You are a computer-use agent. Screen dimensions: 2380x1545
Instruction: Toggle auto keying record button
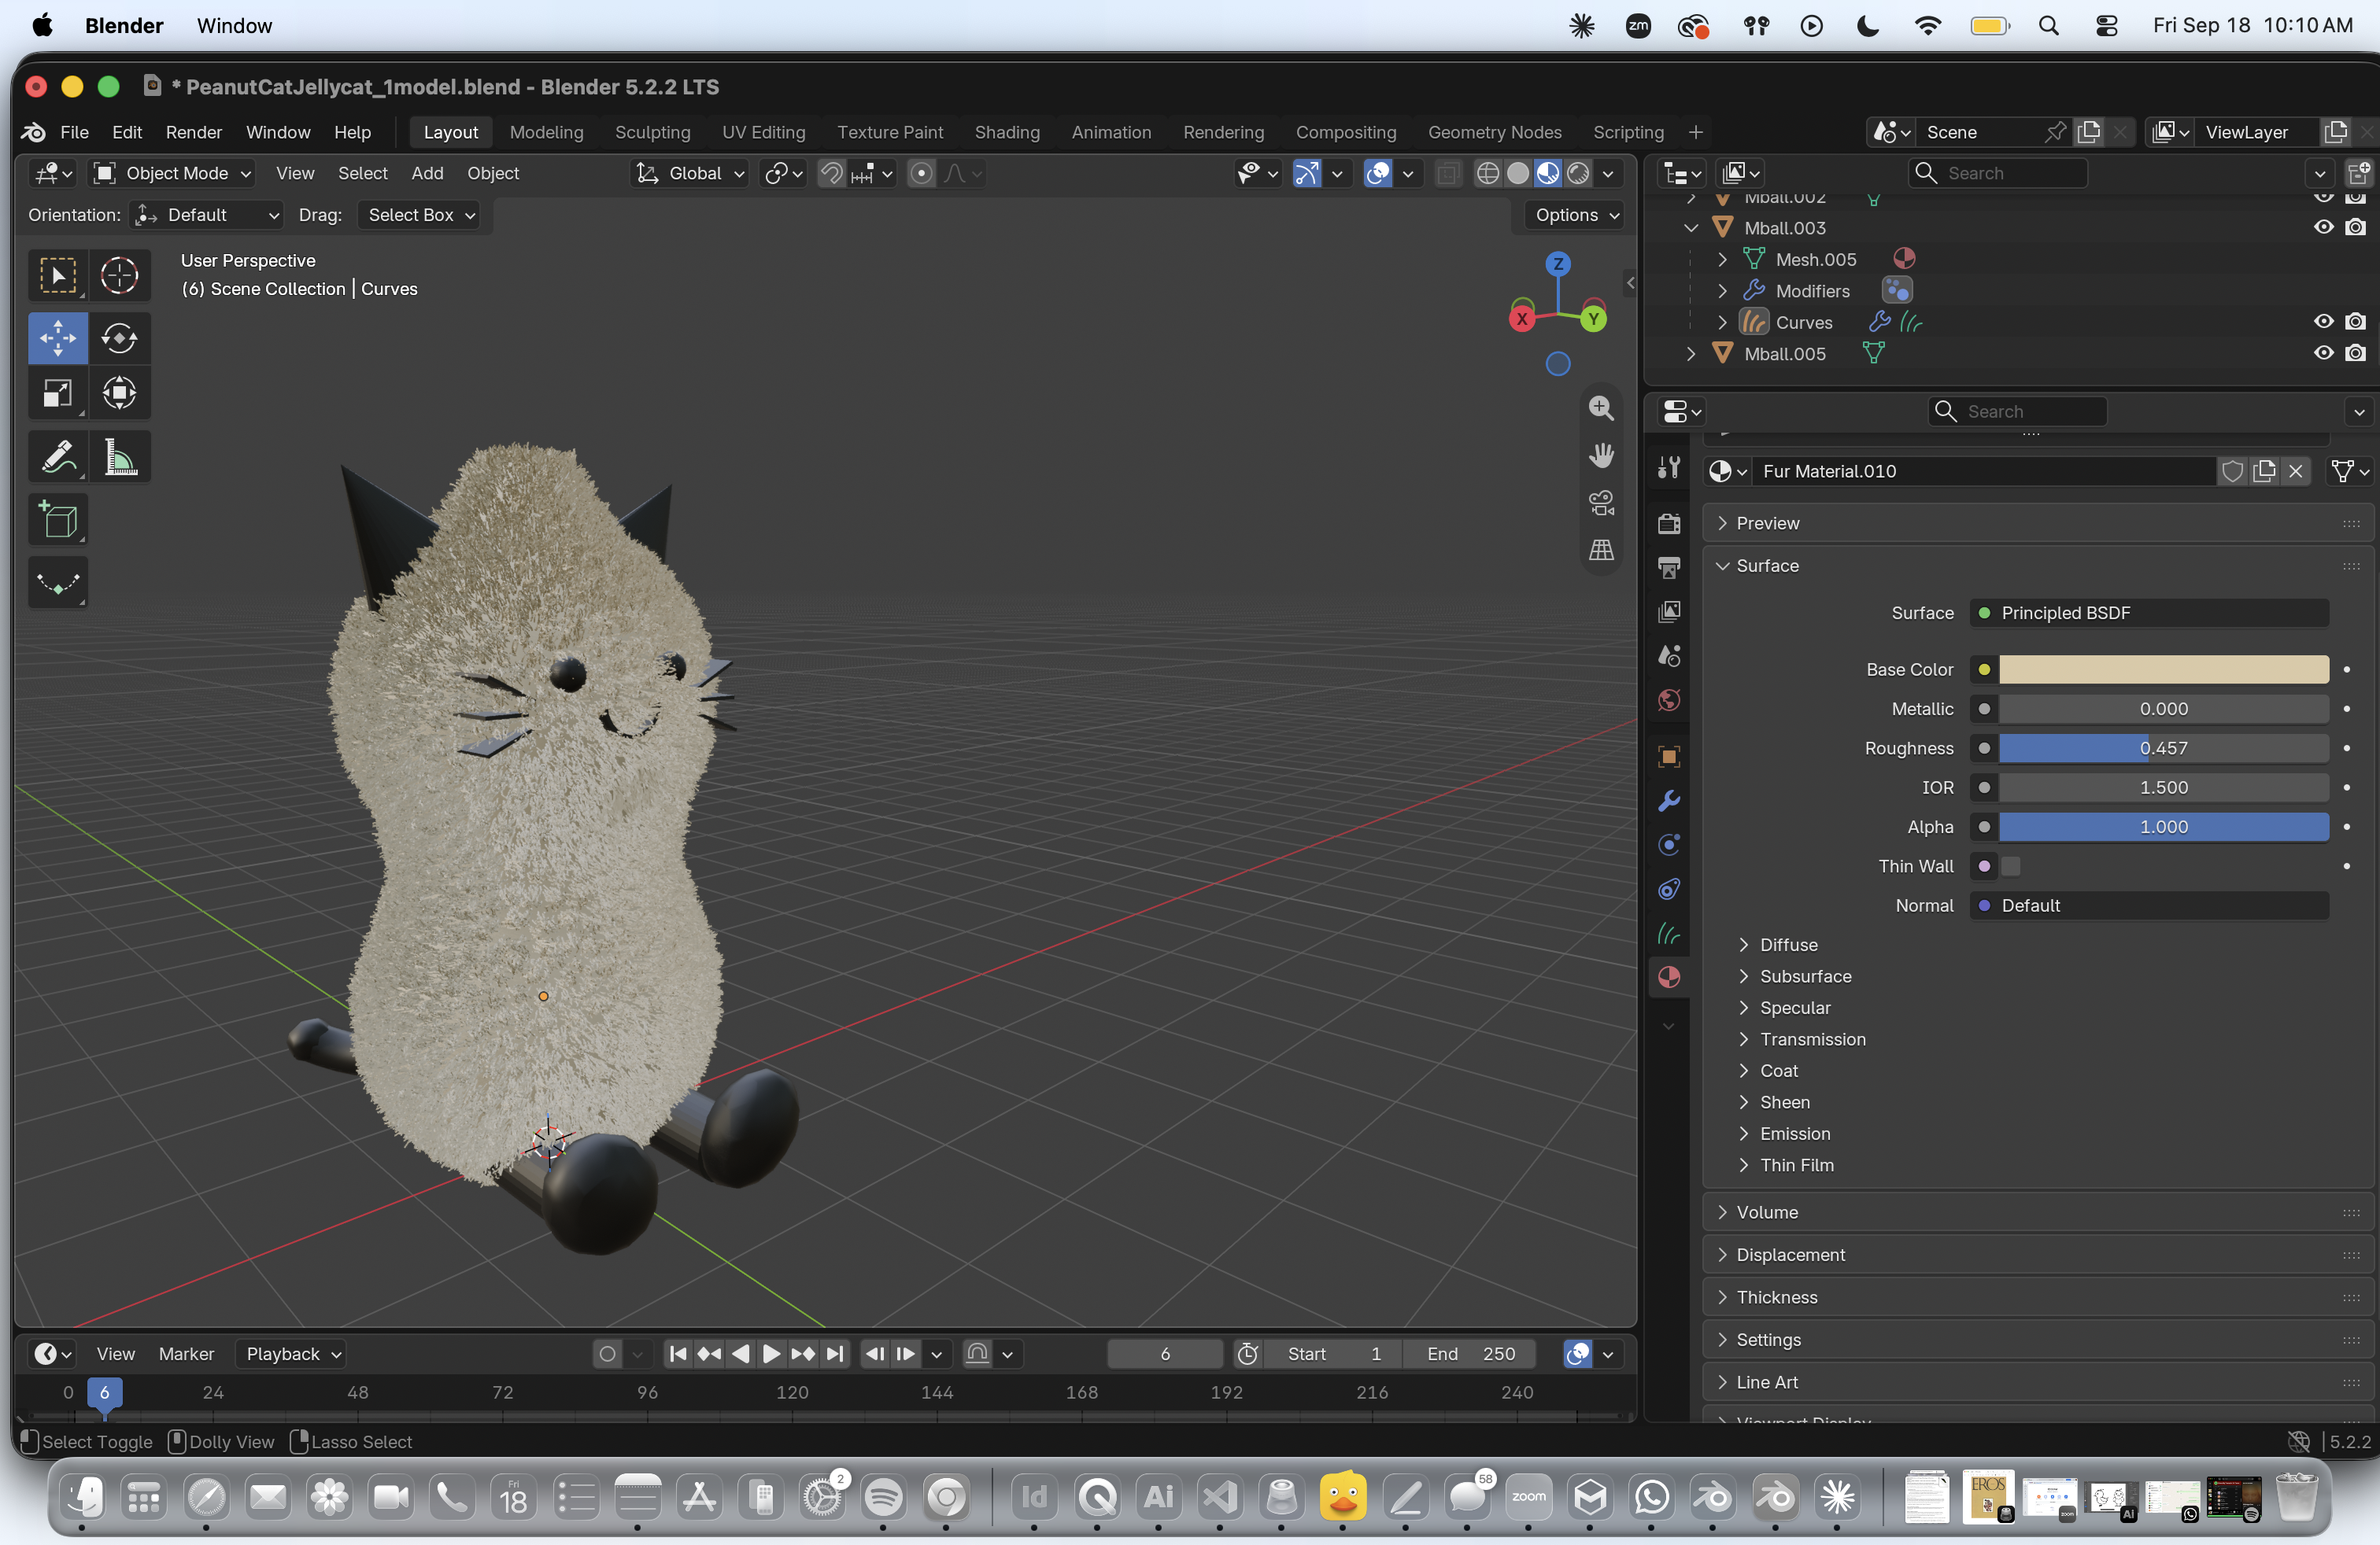(x=607, y=1353)
